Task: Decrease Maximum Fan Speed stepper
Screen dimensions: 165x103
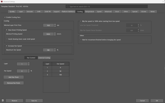Action: pos(55,51)
